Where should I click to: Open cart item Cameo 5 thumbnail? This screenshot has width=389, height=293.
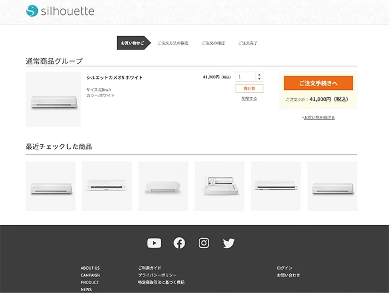(x=53, y=99)
